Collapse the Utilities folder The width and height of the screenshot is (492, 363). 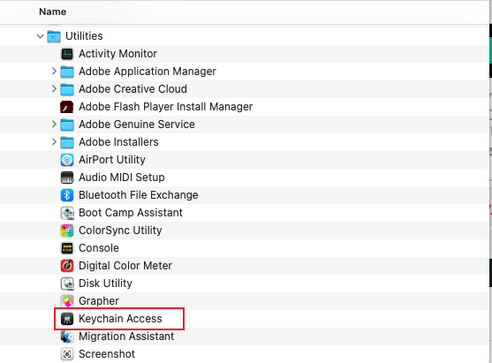tap(40, 36)
